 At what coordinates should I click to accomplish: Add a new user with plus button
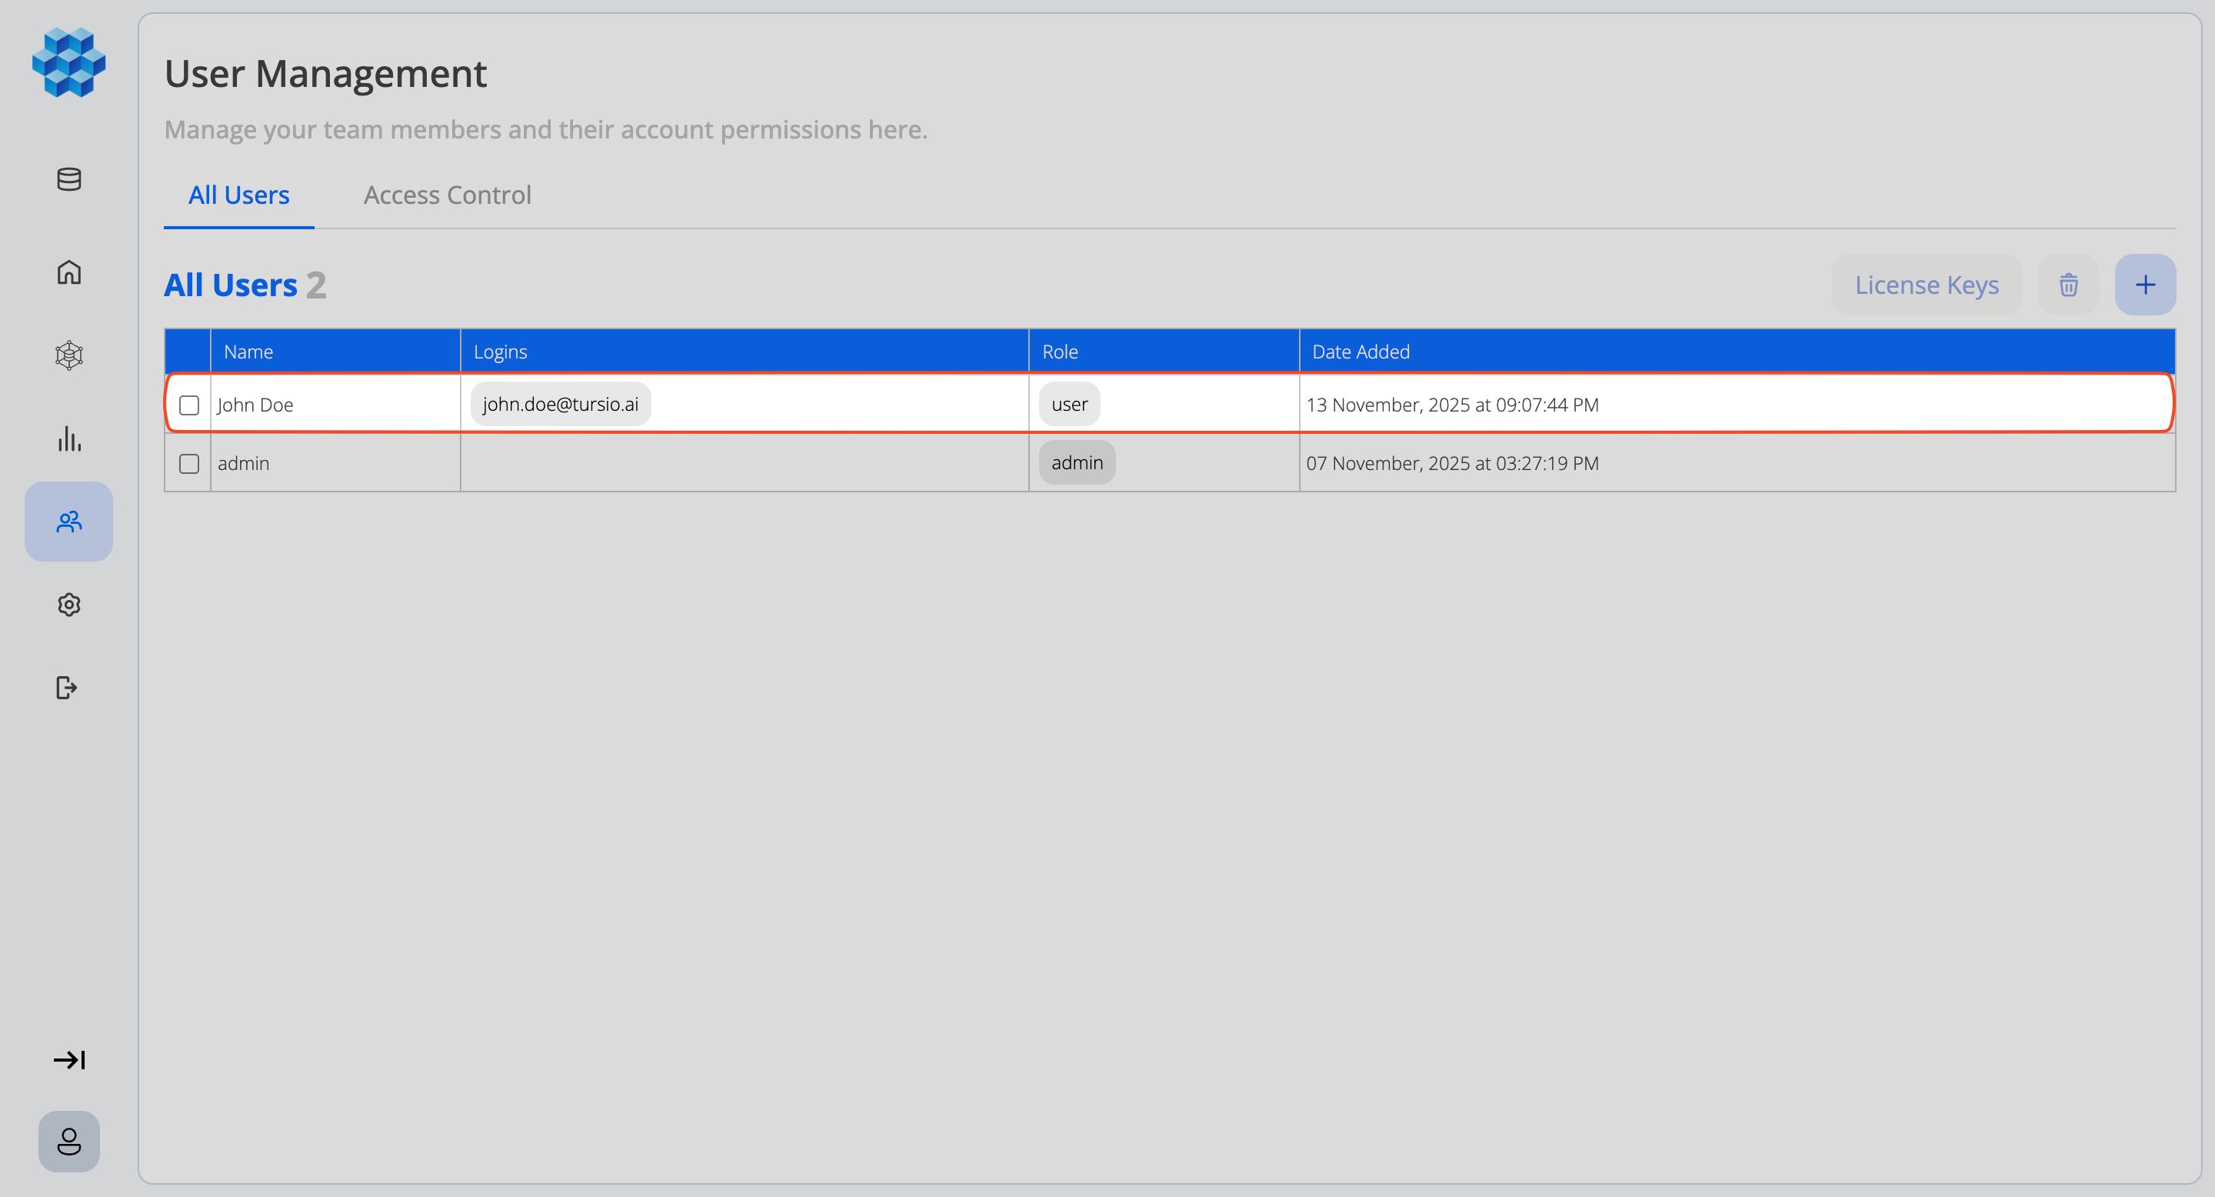[x=2145, y=285]
